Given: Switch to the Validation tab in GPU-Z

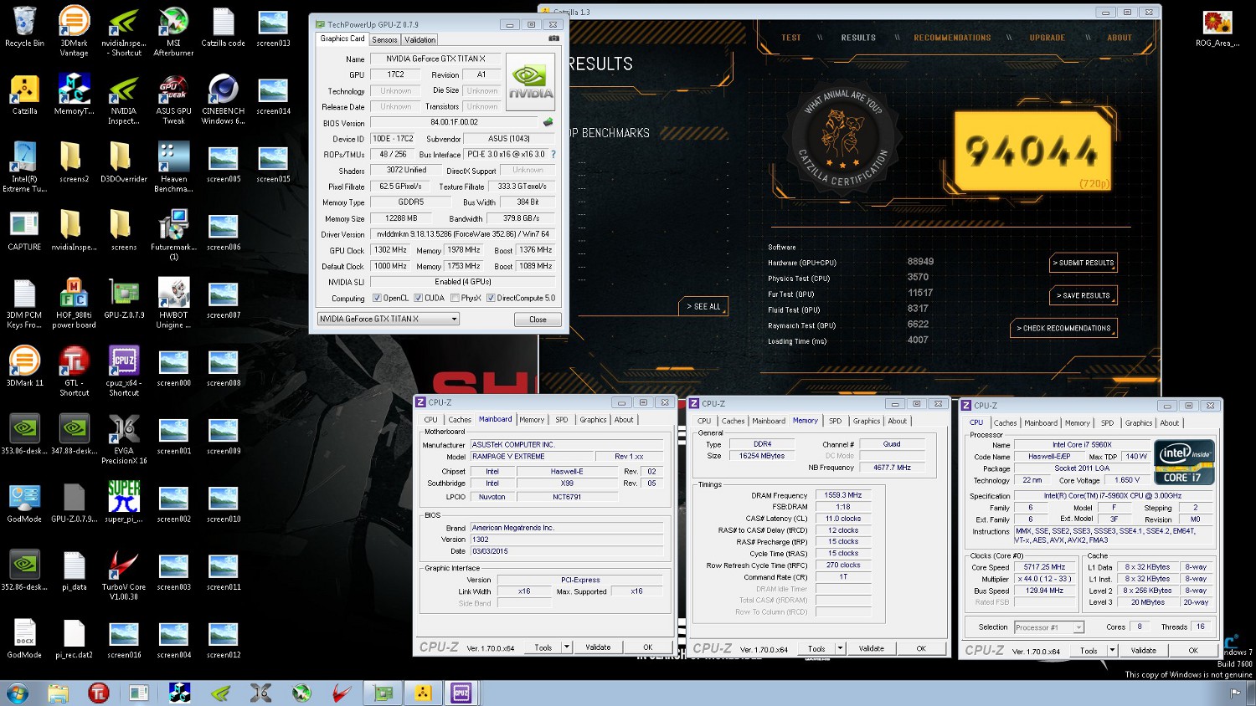Looking at the screenshot, I should [x=420, y=39].
